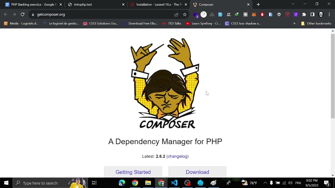The image size is (335, 188).
Task: Open the Chrome three-dot menu
Action: (329, 15)
